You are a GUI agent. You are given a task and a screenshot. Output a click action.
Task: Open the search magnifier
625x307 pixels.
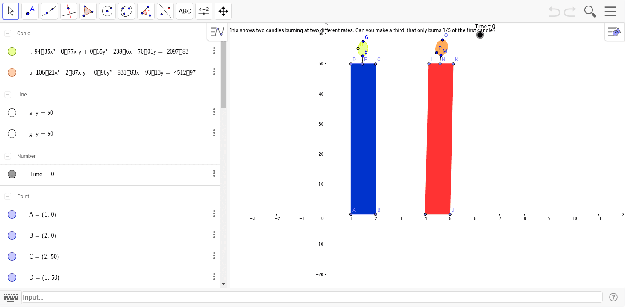coord(590,12)
